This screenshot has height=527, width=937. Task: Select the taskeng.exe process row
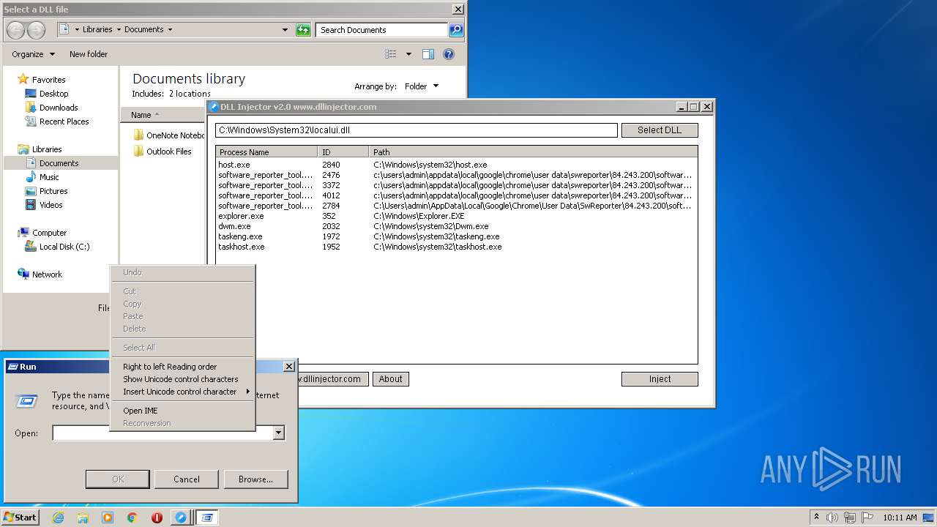point(456,236)
